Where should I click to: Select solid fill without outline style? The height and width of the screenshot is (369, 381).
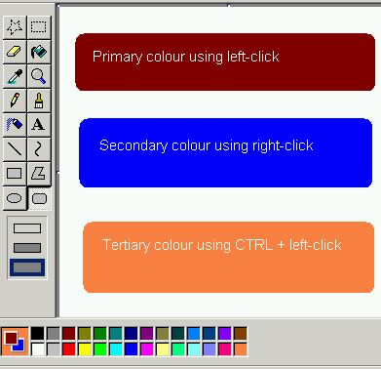point(27,267)
